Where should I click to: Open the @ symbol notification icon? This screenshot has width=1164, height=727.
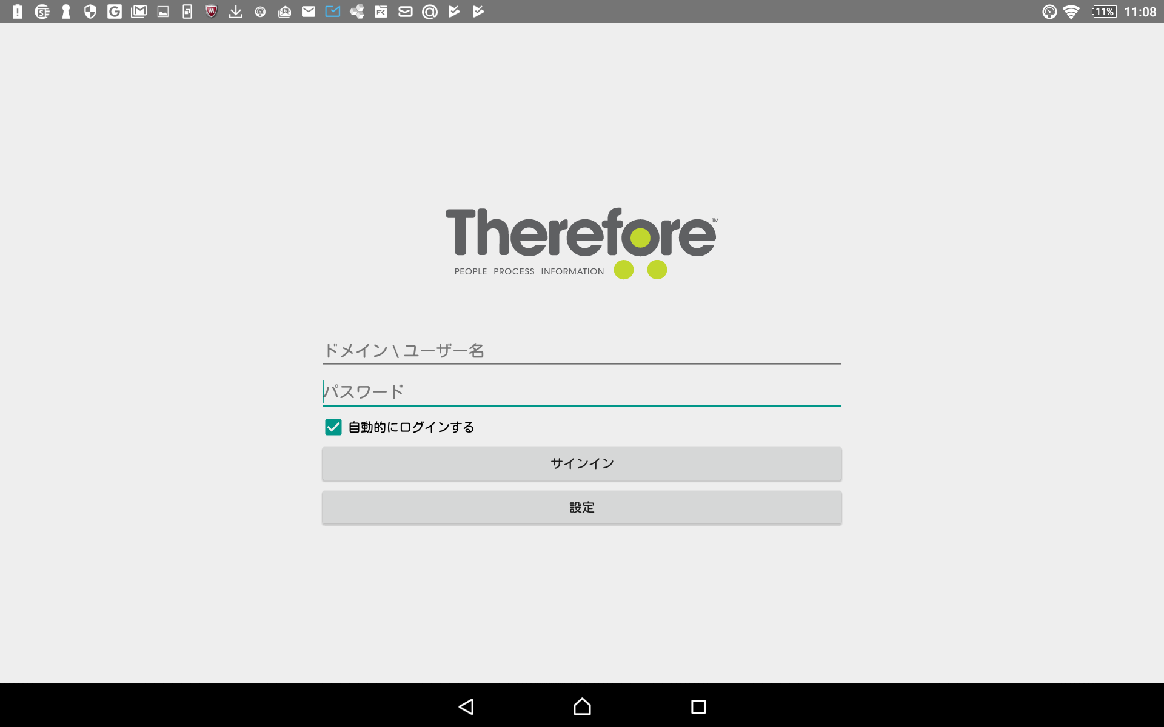click(430, 12)
